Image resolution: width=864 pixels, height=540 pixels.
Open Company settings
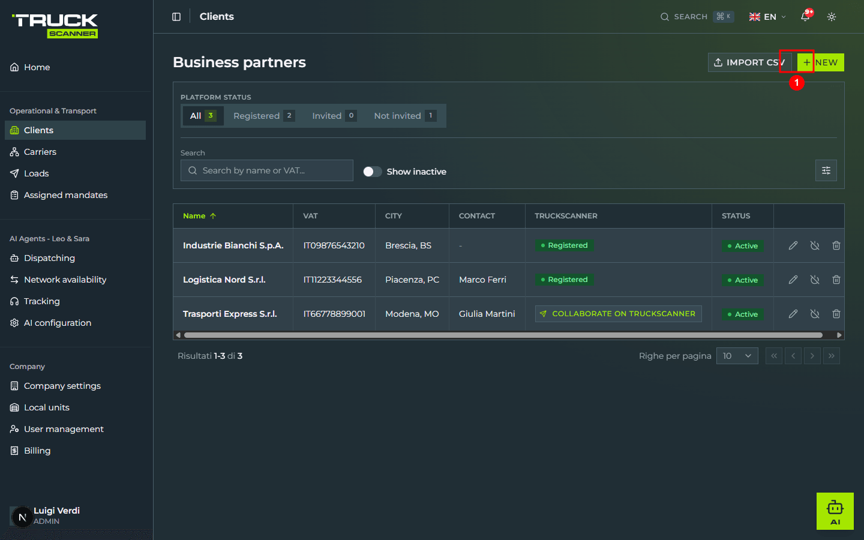click(x=75, y=386)
